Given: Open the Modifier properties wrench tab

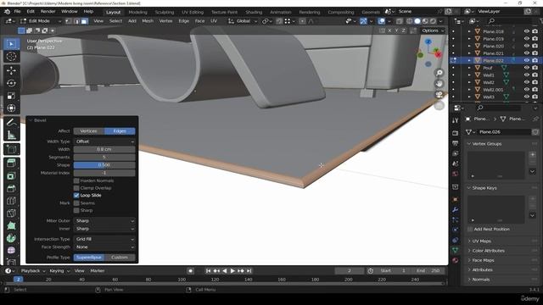Looking at the screenshot, I should coord(455,209).
